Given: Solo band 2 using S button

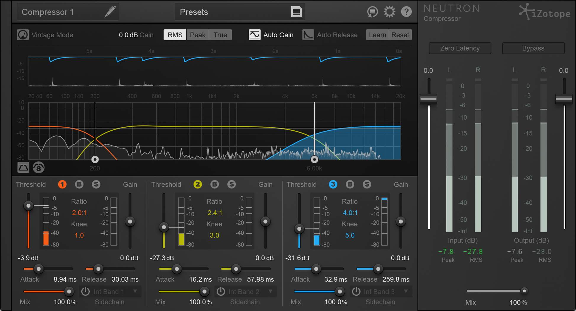Looking at the screenshot, I should (x=231, y=185).
